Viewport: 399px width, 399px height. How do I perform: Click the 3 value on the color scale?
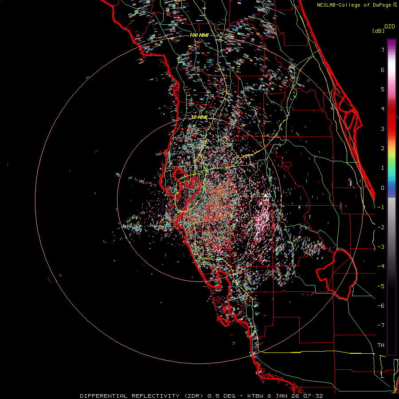[383, 129]
